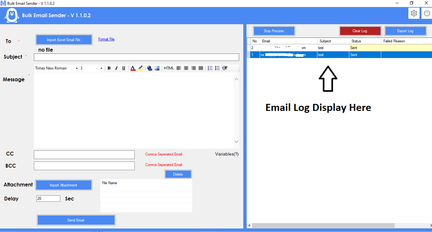
Task: Apply underline formatting in the editor
Action: [x=124, y=68]
